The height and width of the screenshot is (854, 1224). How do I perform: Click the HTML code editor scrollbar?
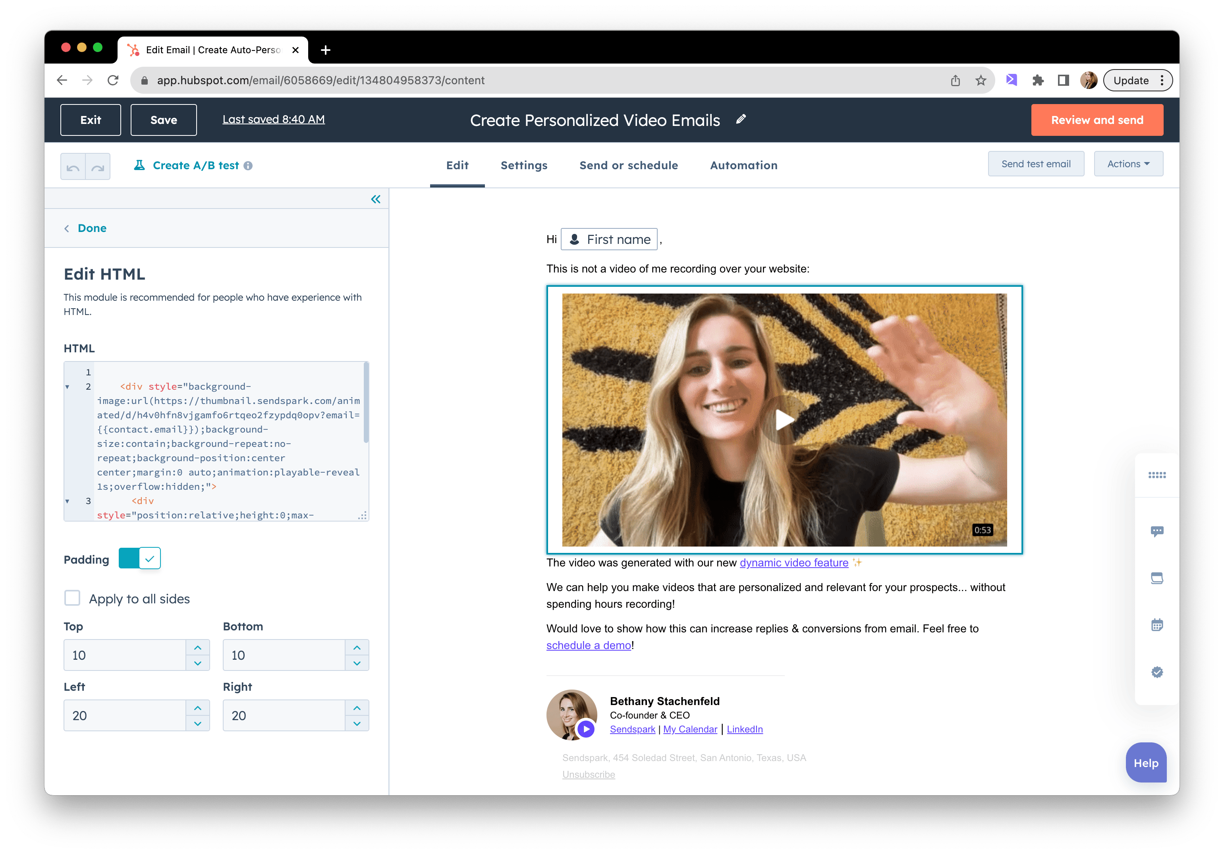366,402
